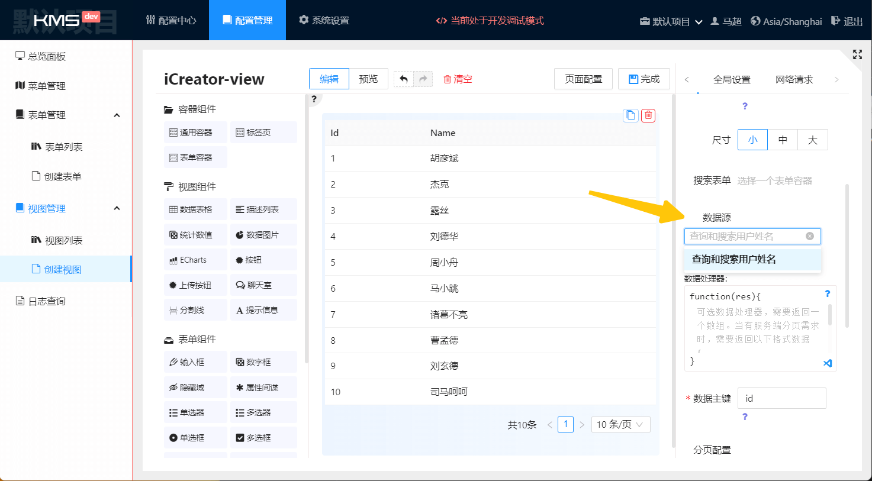
Task: Switch to the 预览 tab
Action: [x=368, y=79]
